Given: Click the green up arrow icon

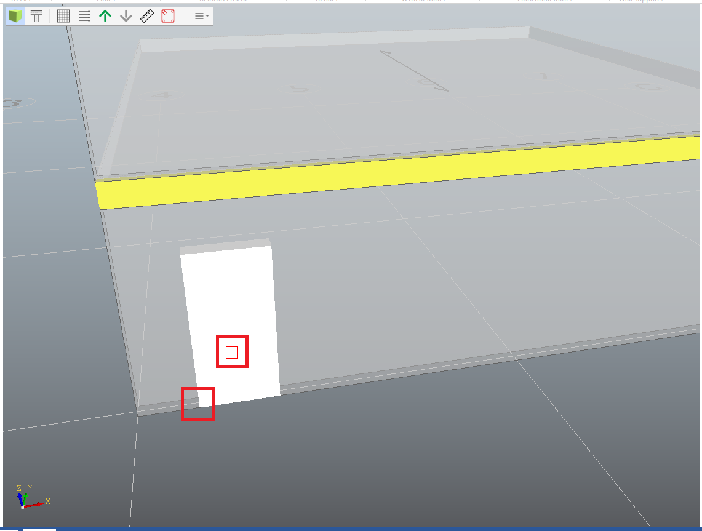Looking at the screenshot, I should tap(105, 17).
